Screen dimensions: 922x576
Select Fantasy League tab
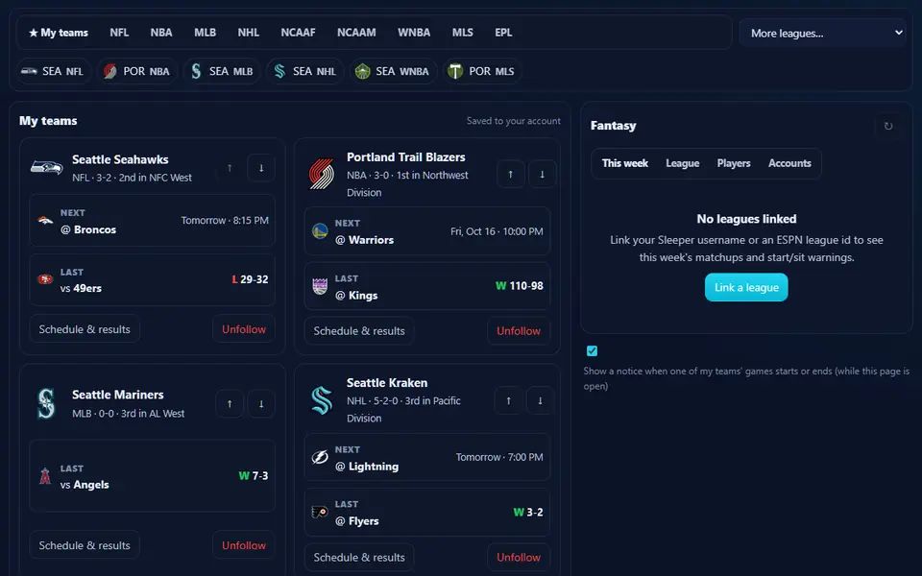point(682,163)
